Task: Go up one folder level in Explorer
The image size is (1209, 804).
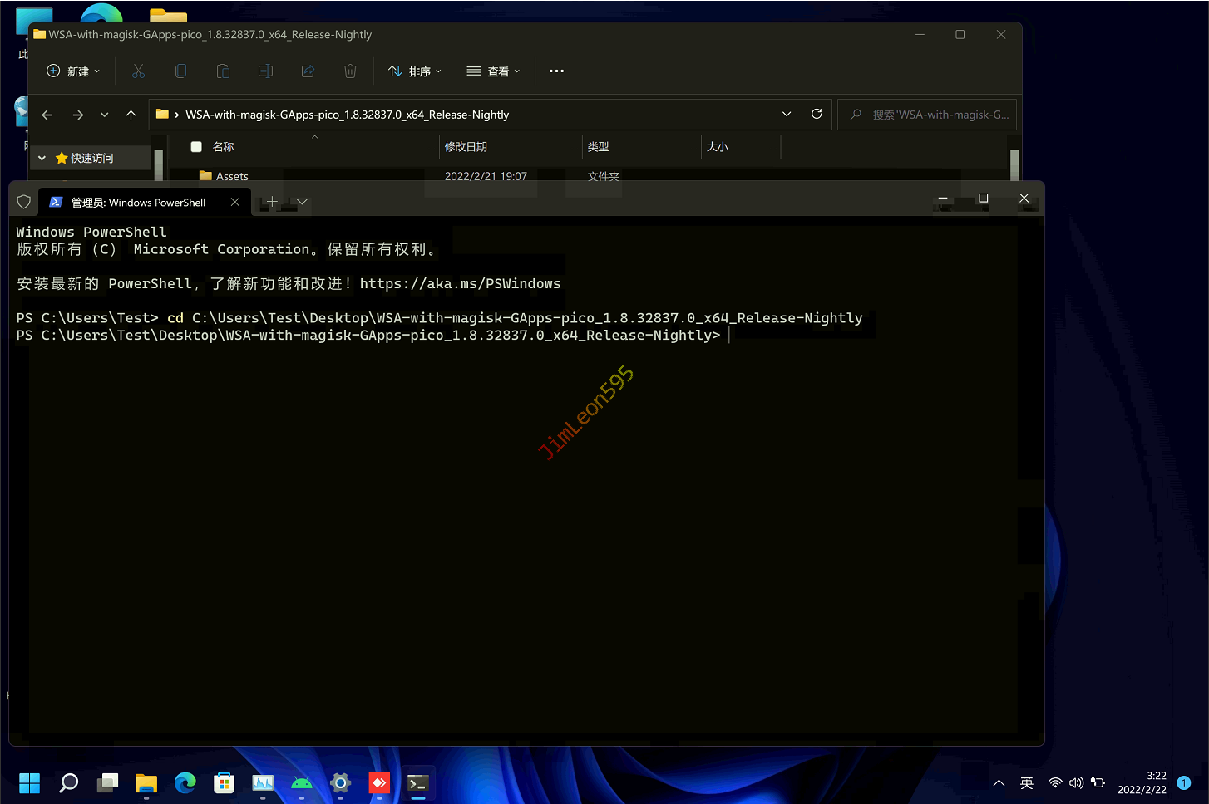Action: click(x=131, y=115)
